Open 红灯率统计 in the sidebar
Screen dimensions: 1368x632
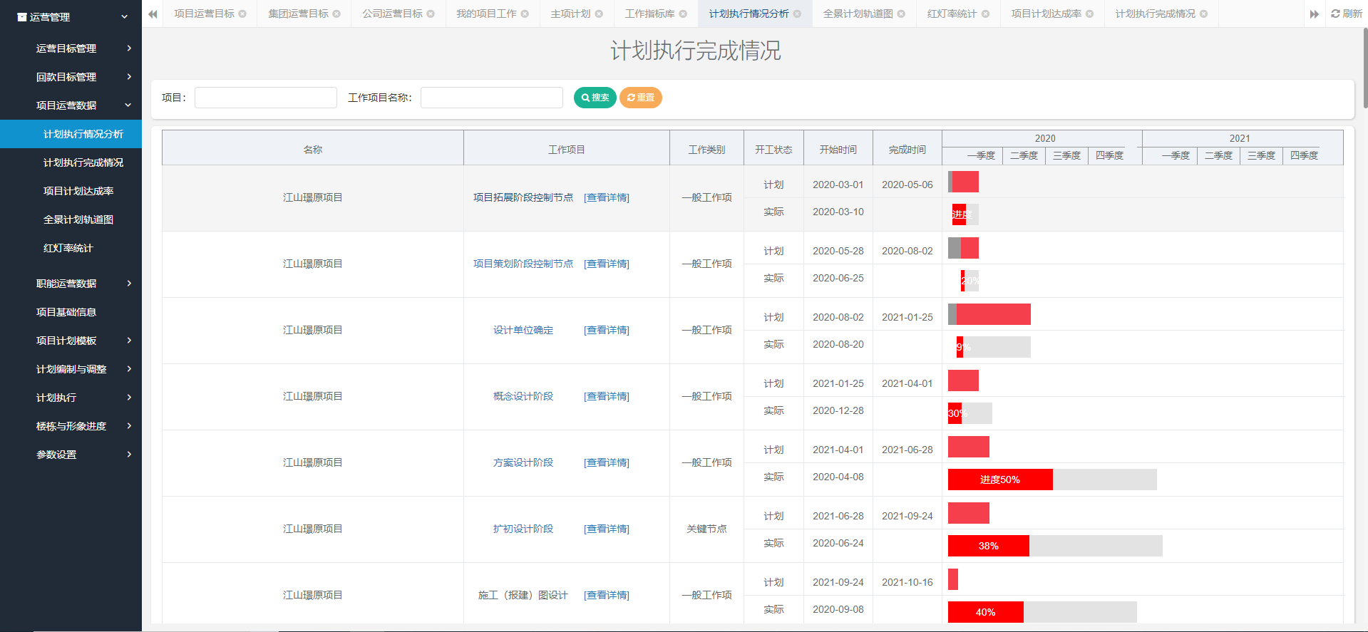[68, 248]
